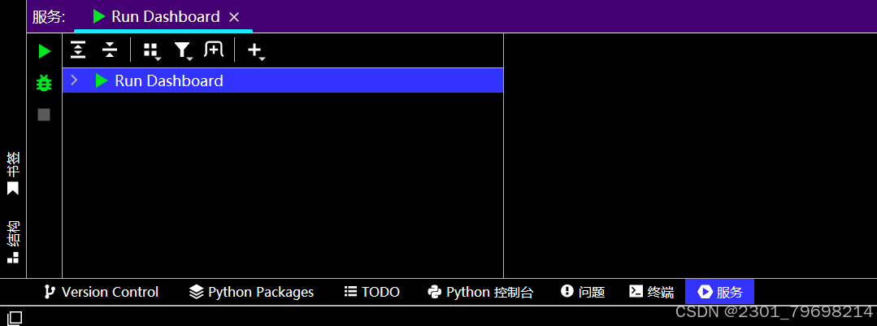Click the tool windows toggle icon bottom-left corner
Viewport: 877px width, 326px height.
coord(14,318)
